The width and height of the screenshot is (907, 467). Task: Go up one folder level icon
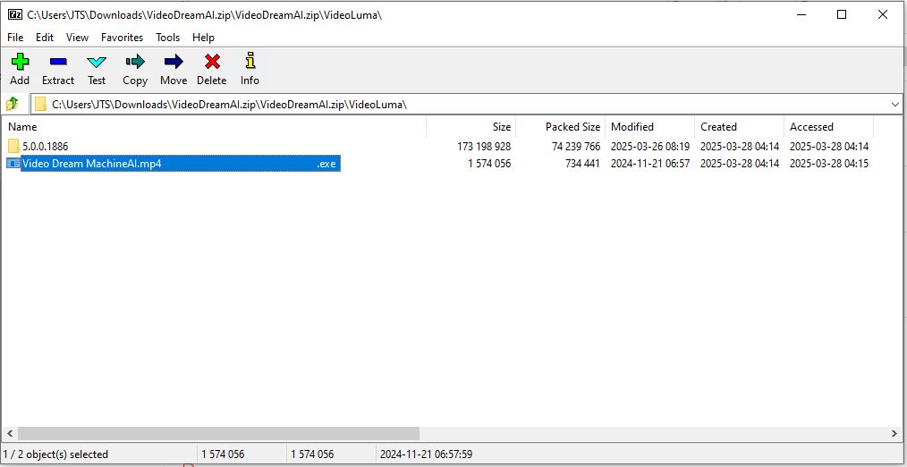click(x=13, y=105)
